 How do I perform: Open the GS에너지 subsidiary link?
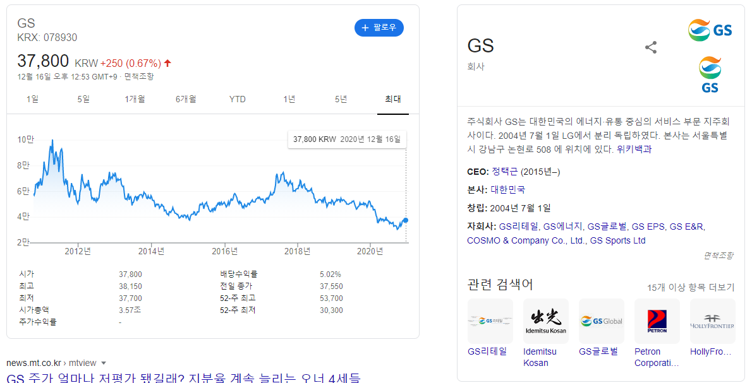point(562,227)
